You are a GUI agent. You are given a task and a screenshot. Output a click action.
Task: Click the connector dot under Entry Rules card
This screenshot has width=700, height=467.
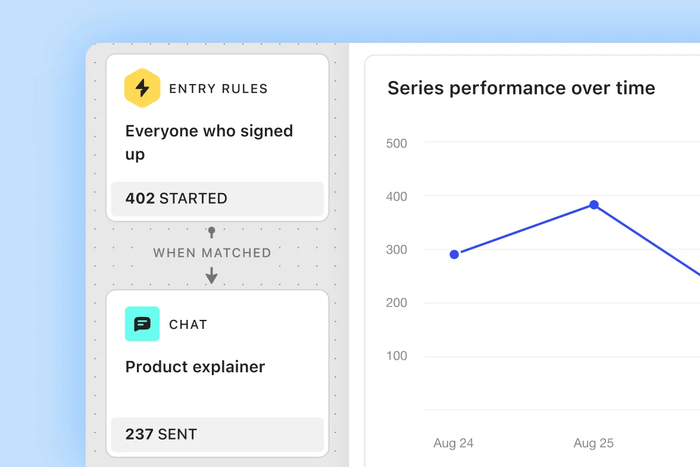point(211,230)
